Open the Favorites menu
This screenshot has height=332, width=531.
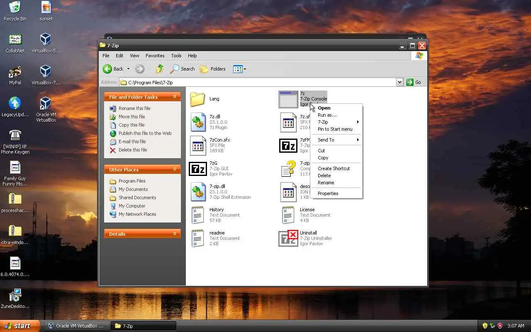pos(155,56)
